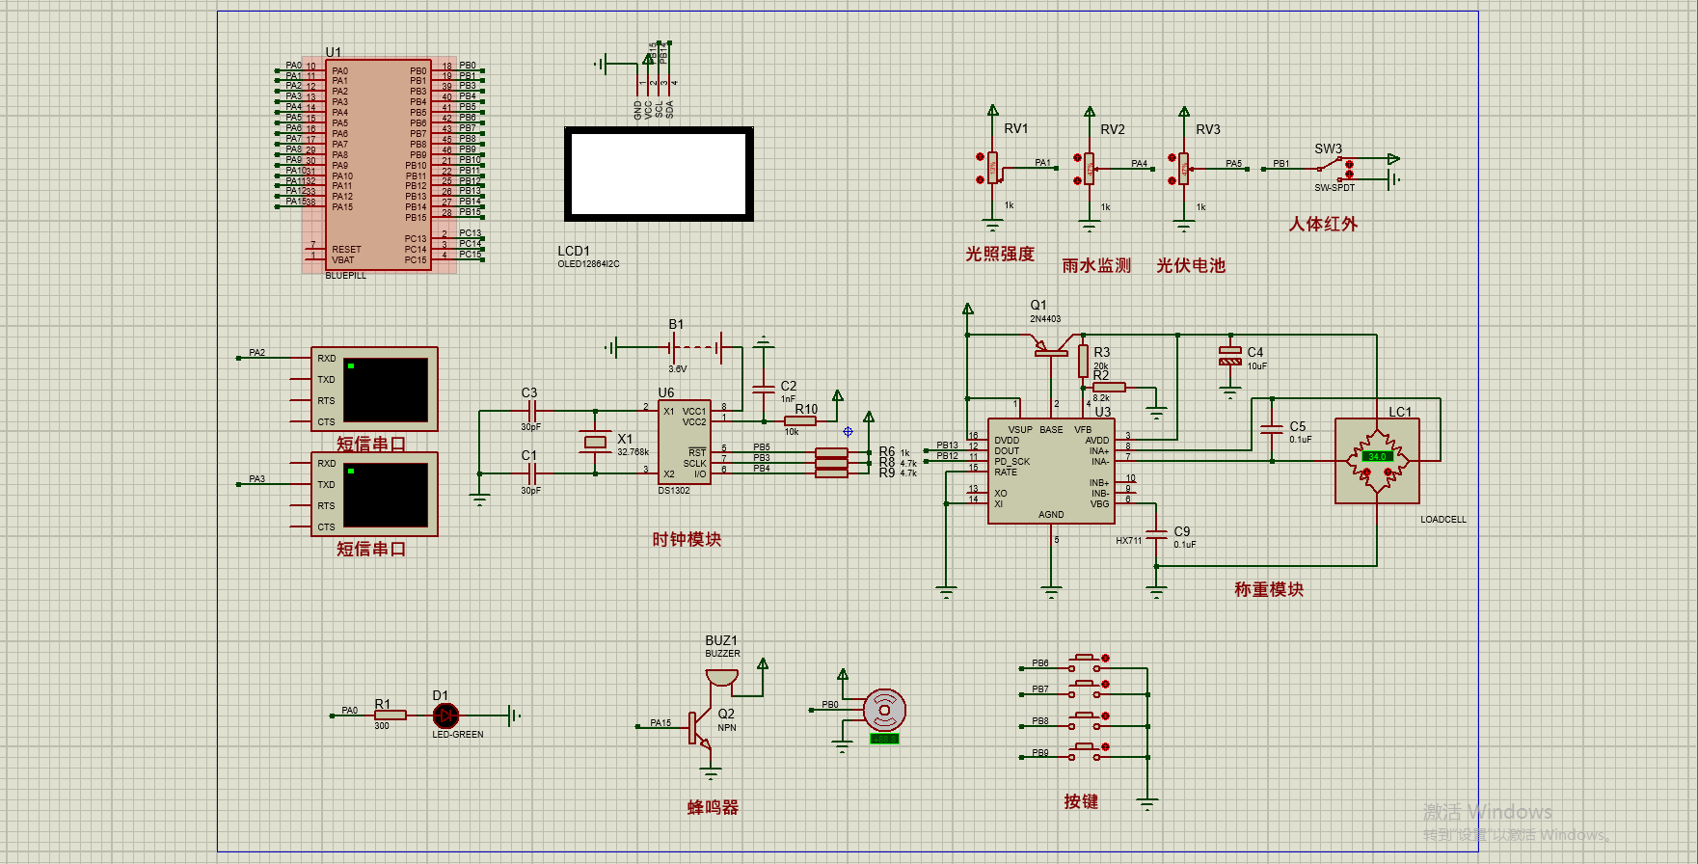Click the '光照强度' label
The height and width of the screenshot is (864, 1698).
click(x=1000, y=254)
